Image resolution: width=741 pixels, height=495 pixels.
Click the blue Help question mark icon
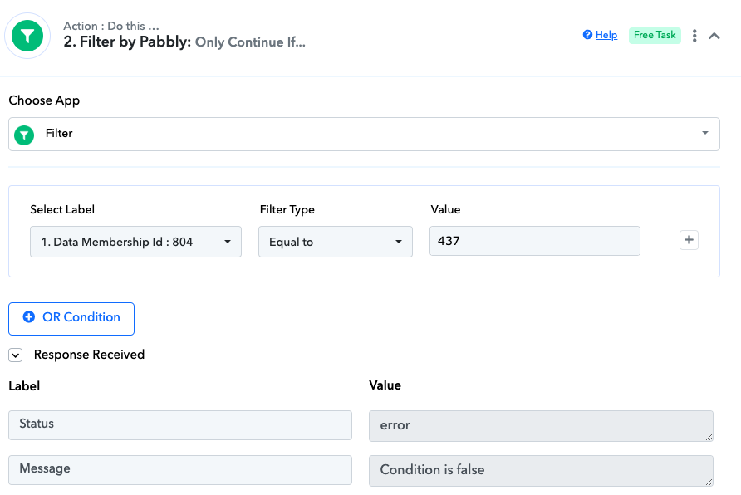pos(587,35)
